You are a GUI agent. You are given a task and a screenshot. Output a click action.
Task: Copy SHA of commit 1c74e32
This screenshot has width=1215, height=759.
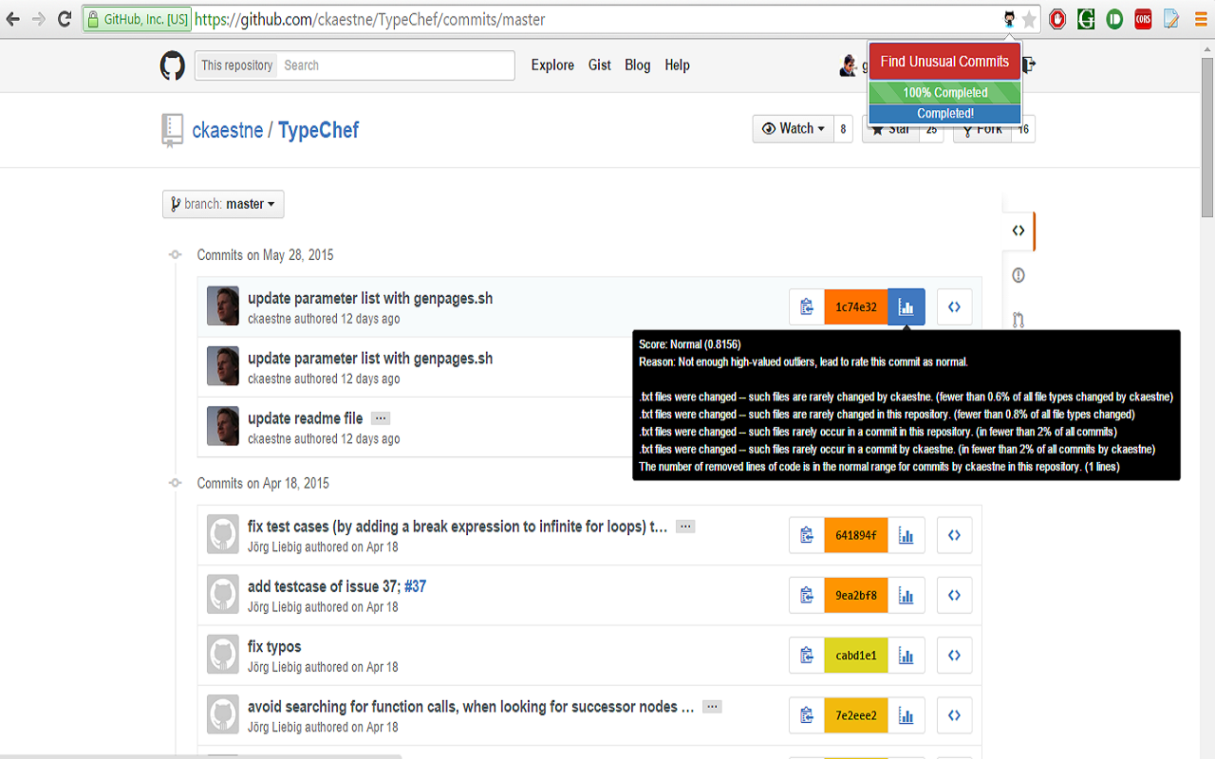coord(807,306)
